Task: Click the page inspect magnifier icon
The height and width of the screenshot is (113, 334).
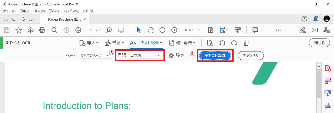Action: point(210,43)
